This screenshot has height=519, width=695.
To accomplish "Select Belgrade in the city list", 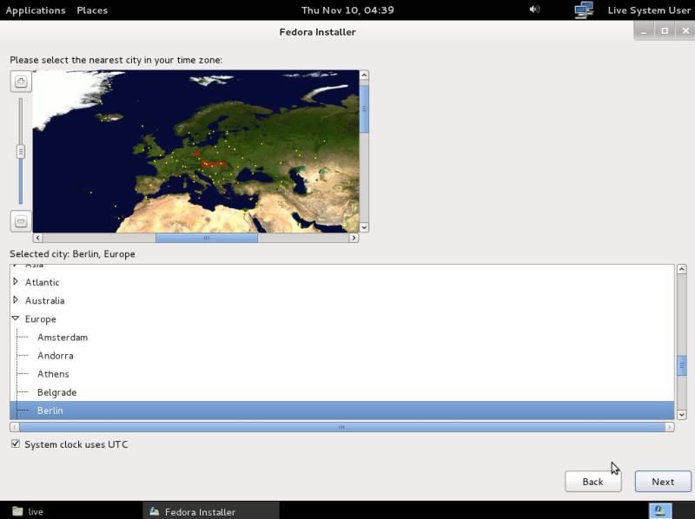I will point(57,392).
